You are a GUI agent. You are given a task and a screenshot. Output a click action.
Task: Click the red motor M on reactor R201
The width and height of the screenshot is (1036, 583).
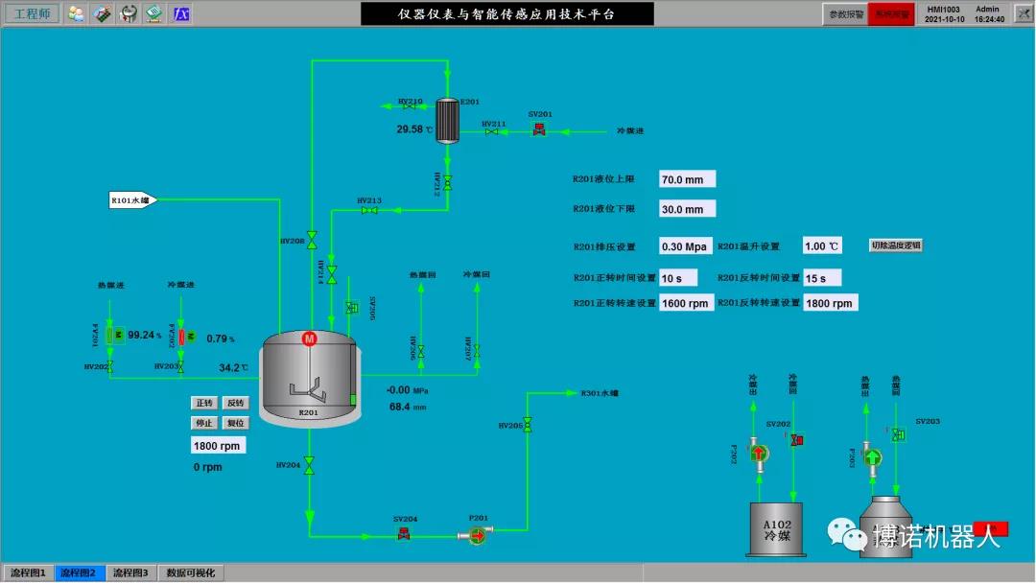click(x=310, y=338)
